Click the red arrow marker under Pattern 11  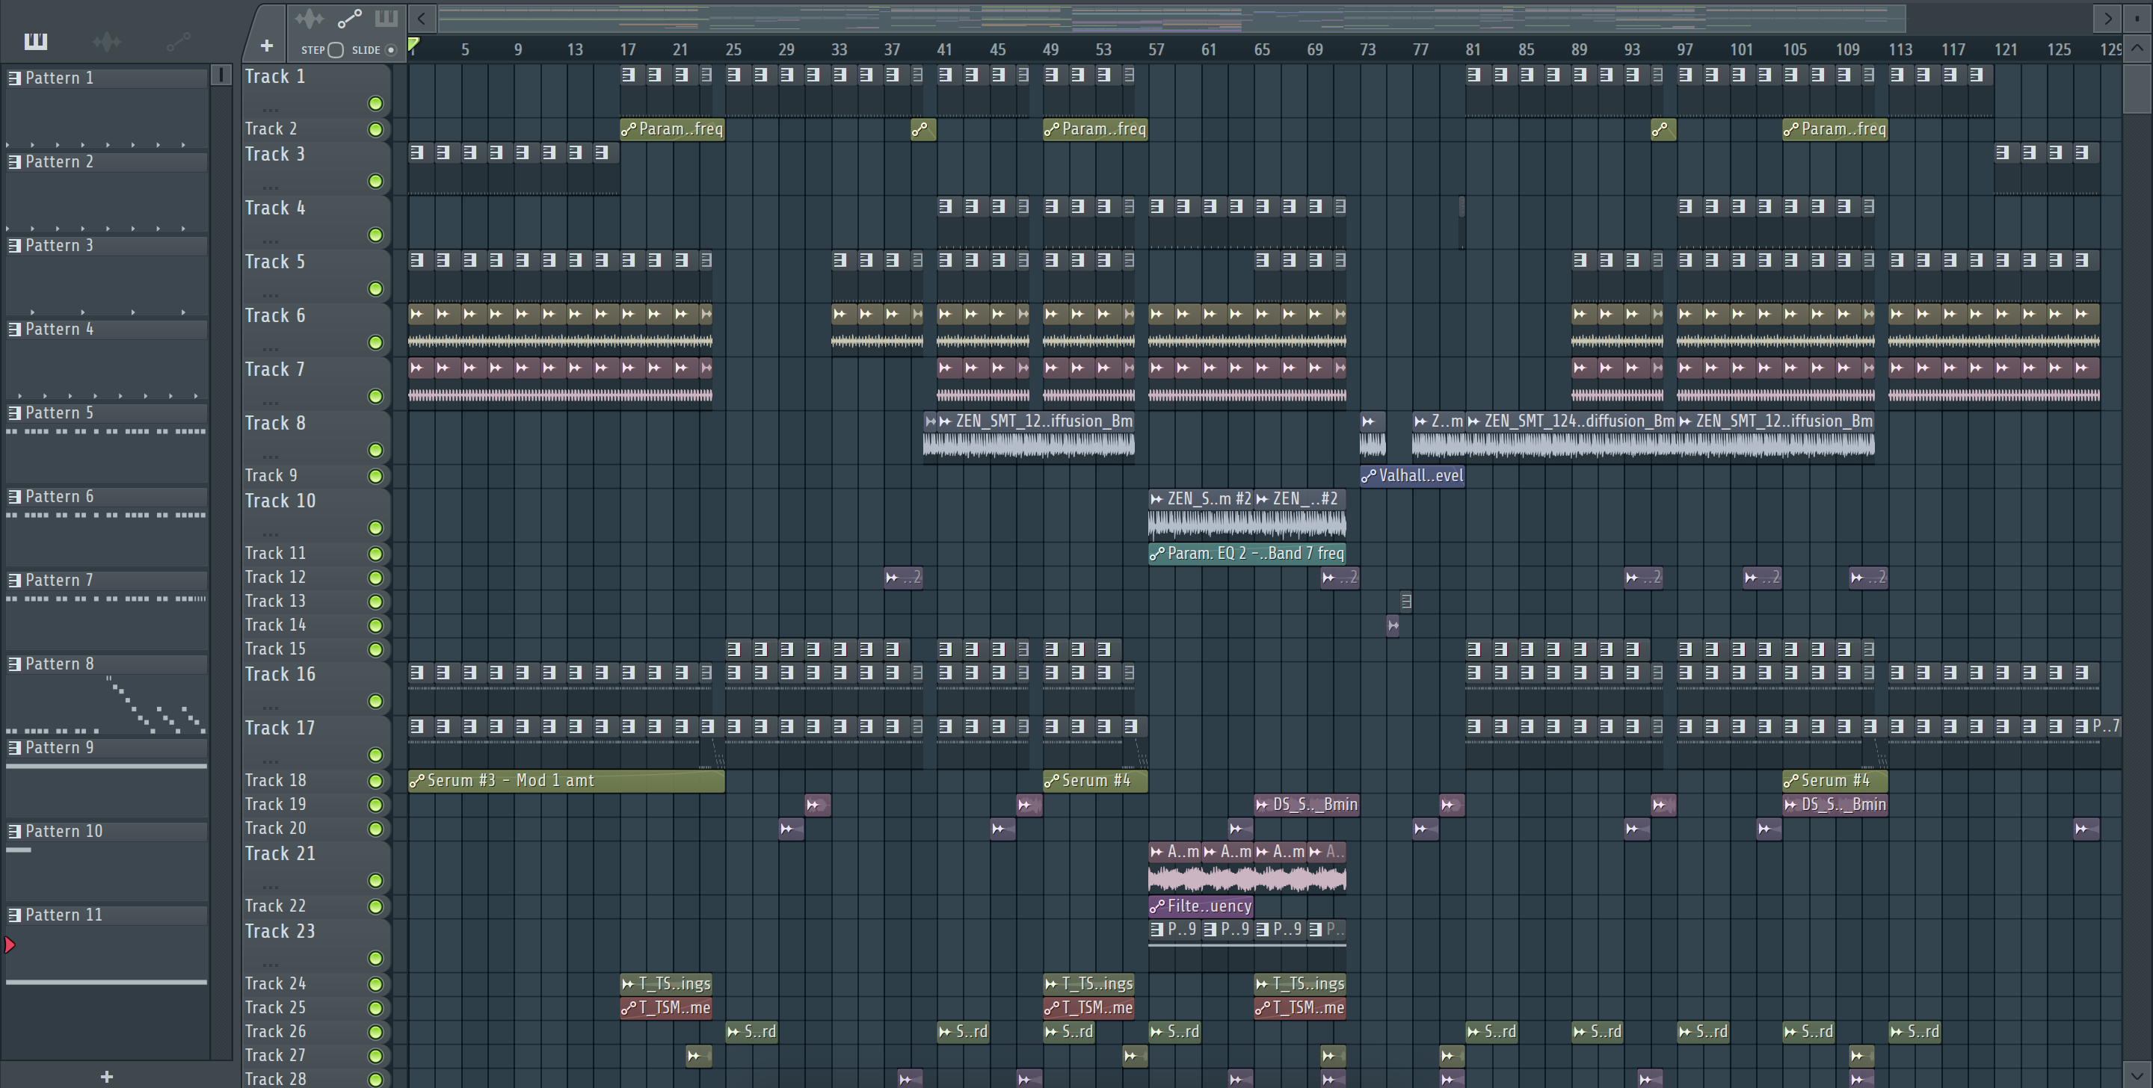10,945
